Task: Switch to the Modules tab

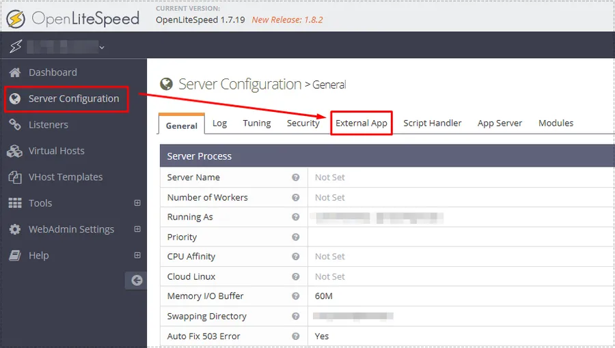Action: coord(556,124)
